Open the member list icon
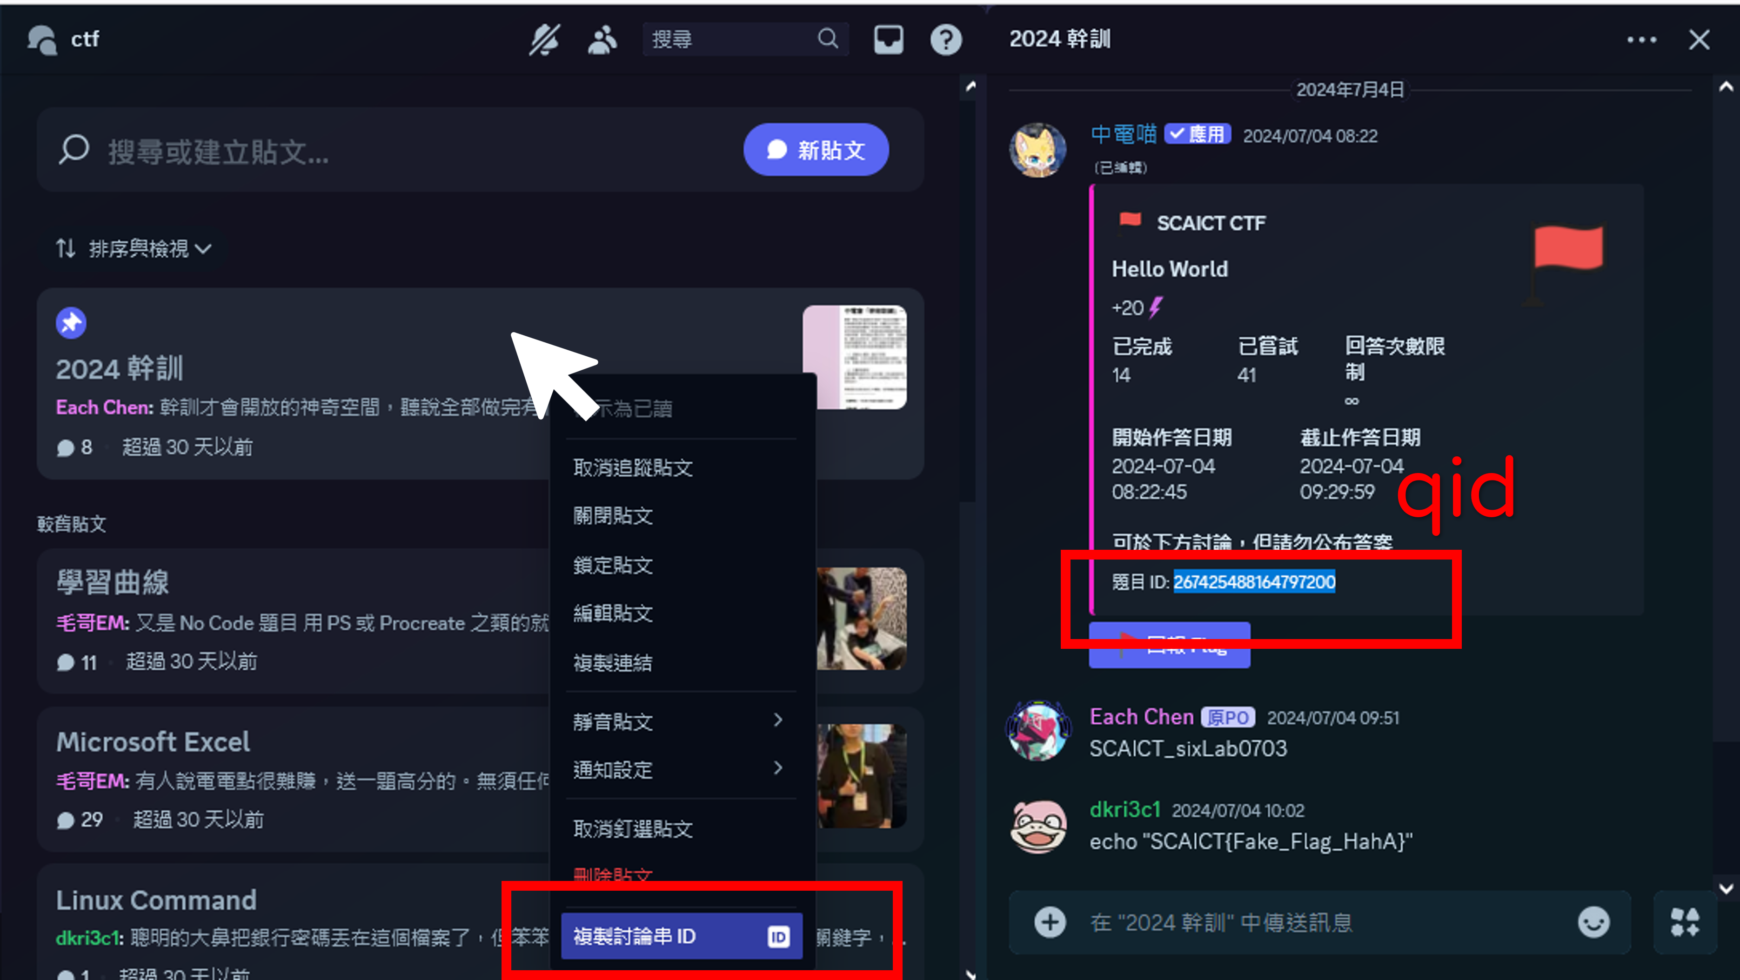The image size is (1740, 980). click(x=602, y=39)
